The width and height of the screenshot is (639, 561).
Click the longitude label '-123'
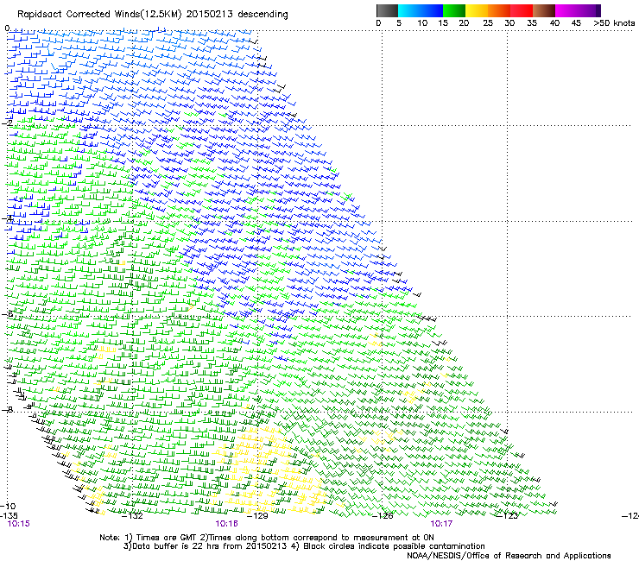tap(508, 516)
